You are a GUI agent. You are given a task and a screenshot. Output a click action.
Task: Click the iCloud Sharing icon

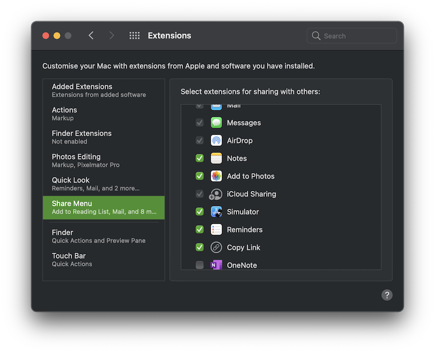(x=216, y=194)
